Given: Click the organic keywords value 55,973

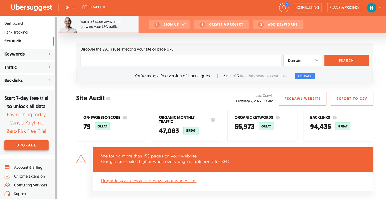Looking at the screenshot, I should (x=245, y=127).
